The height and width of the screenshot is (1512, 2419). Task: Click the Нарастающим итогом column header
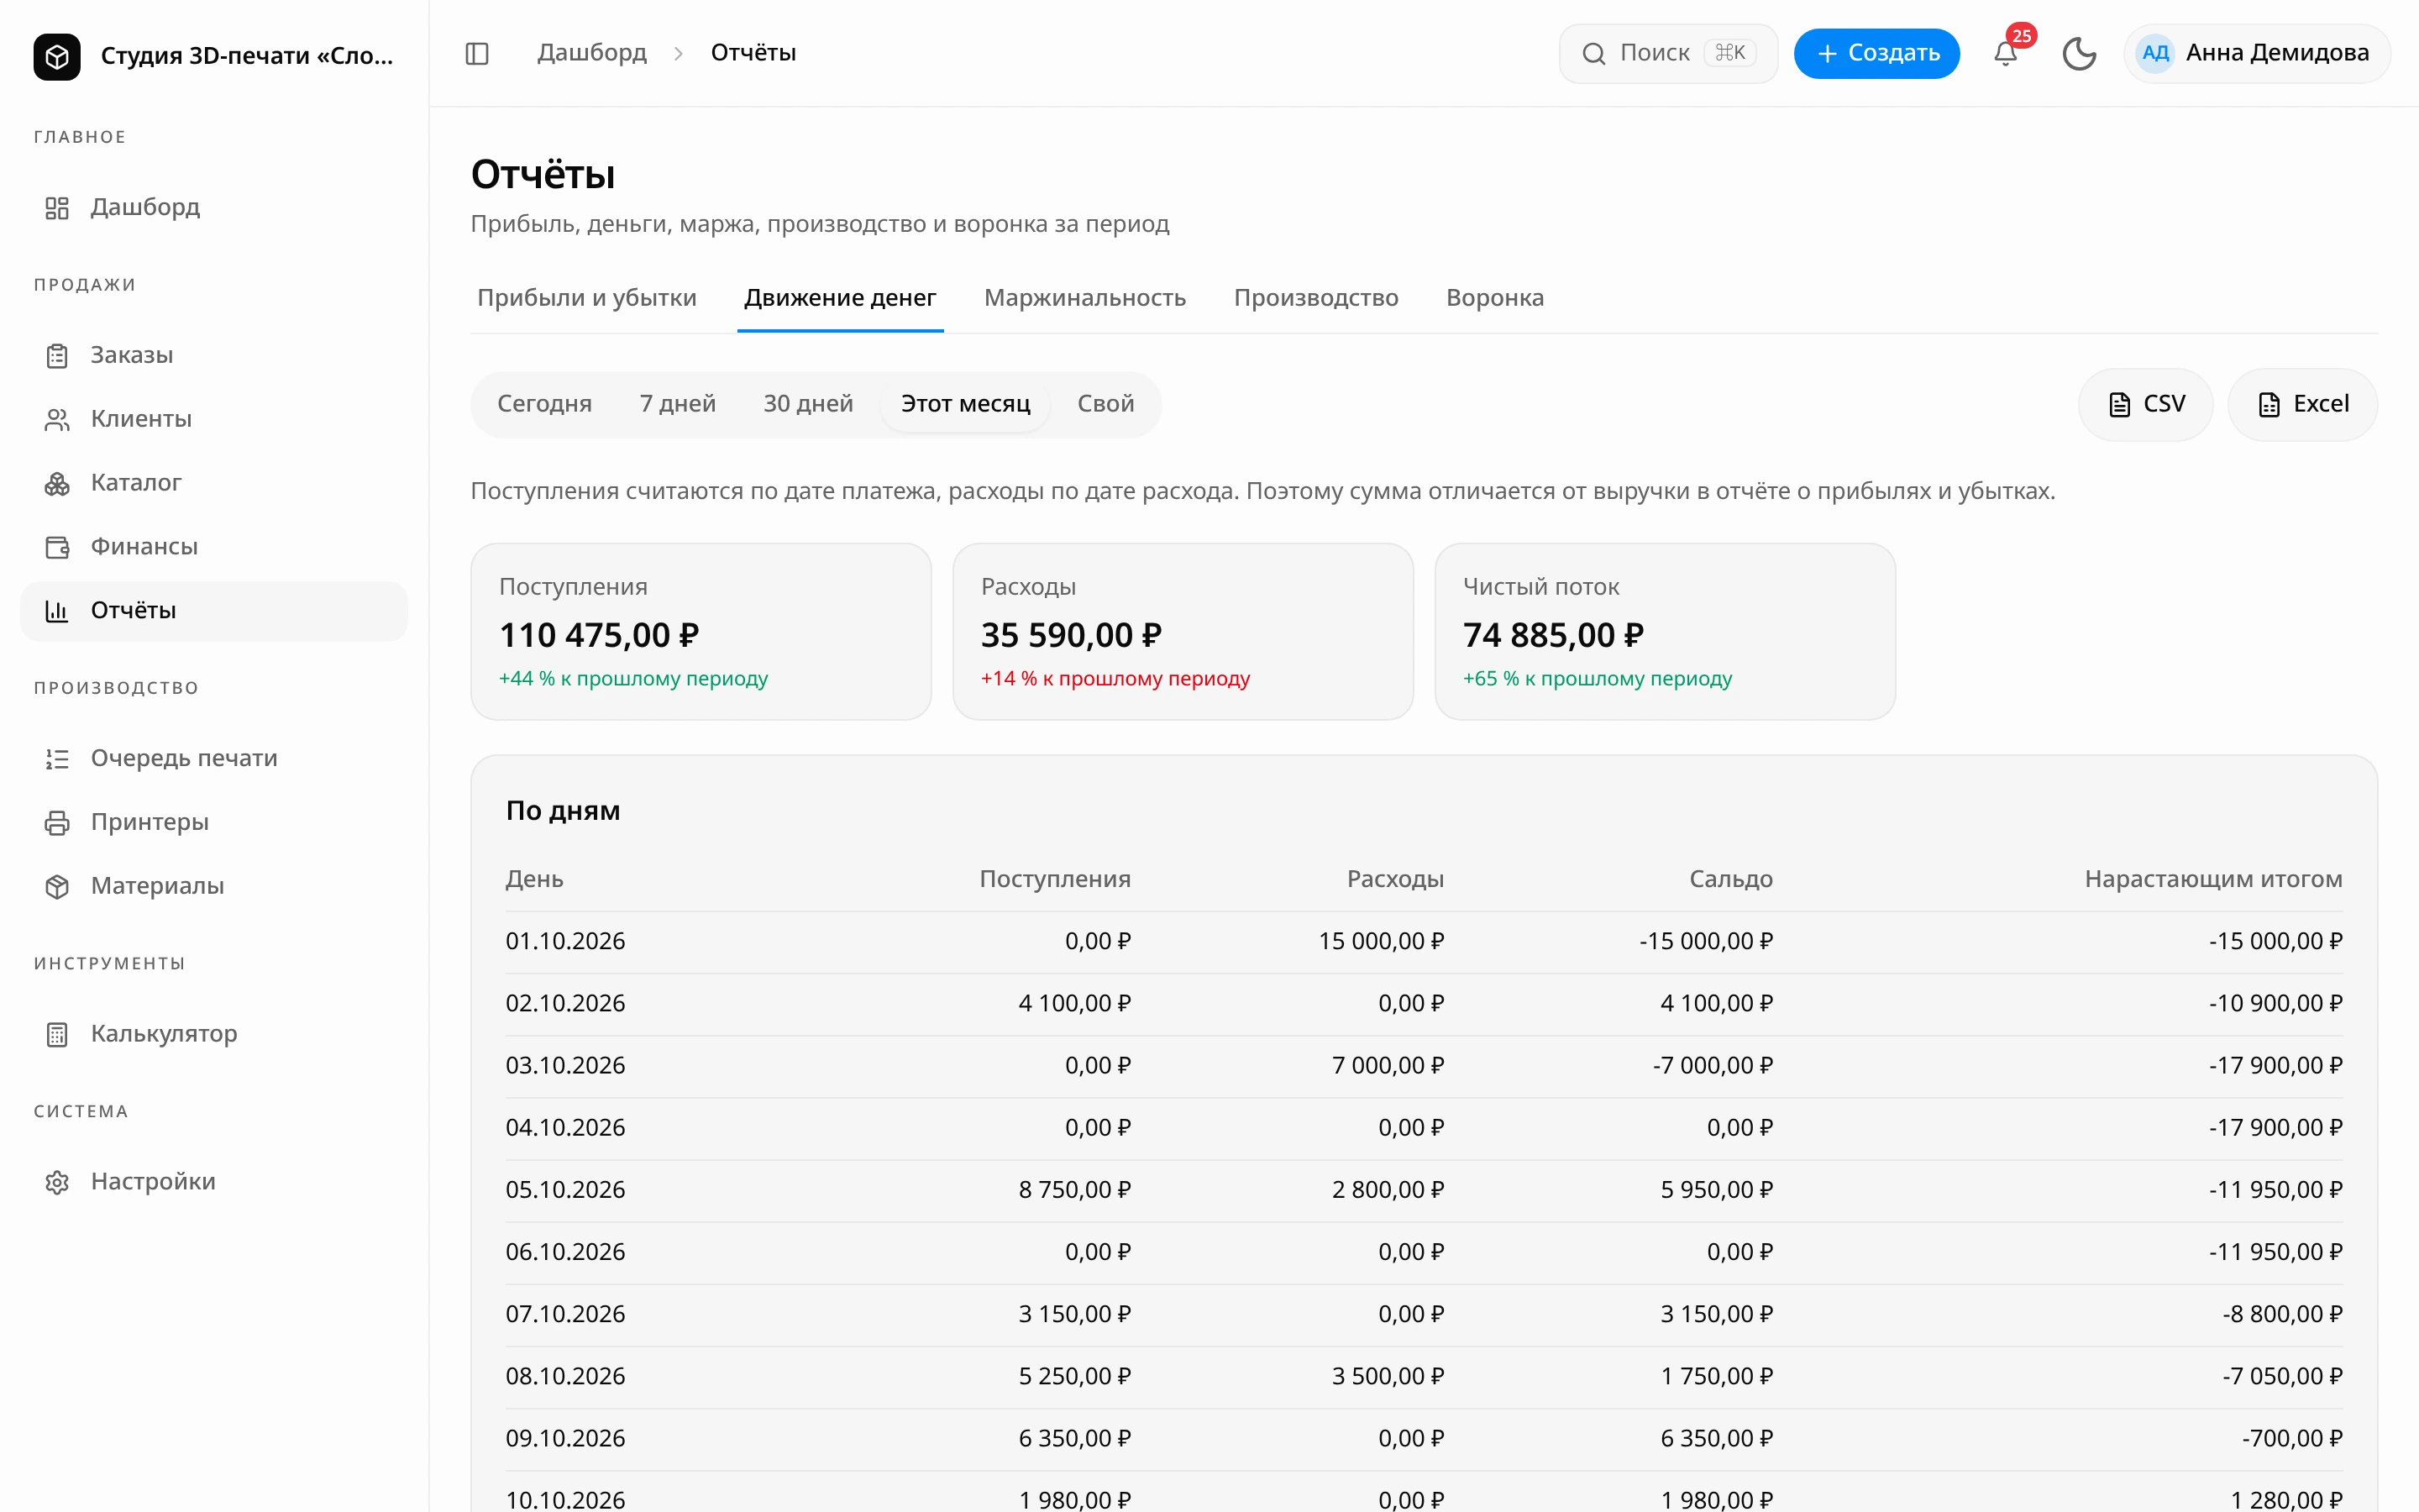point(2213,879)
